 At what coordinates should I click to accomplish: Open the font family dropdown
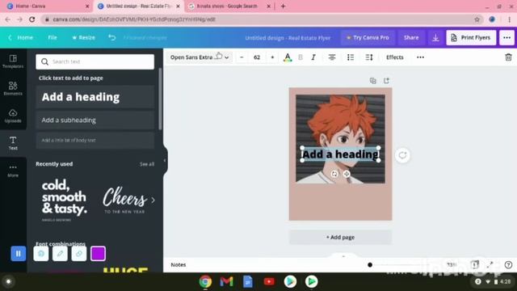pos(200,57)
